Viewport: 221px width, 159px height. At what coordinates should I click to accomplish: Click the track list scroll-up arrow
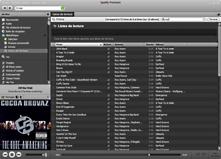219,24
